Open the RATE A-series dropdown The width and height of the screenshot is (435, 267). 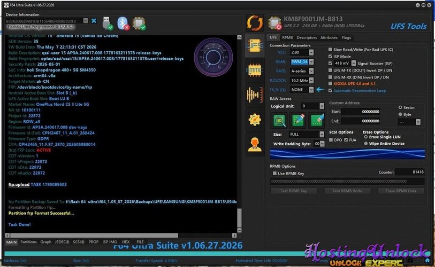311,71
